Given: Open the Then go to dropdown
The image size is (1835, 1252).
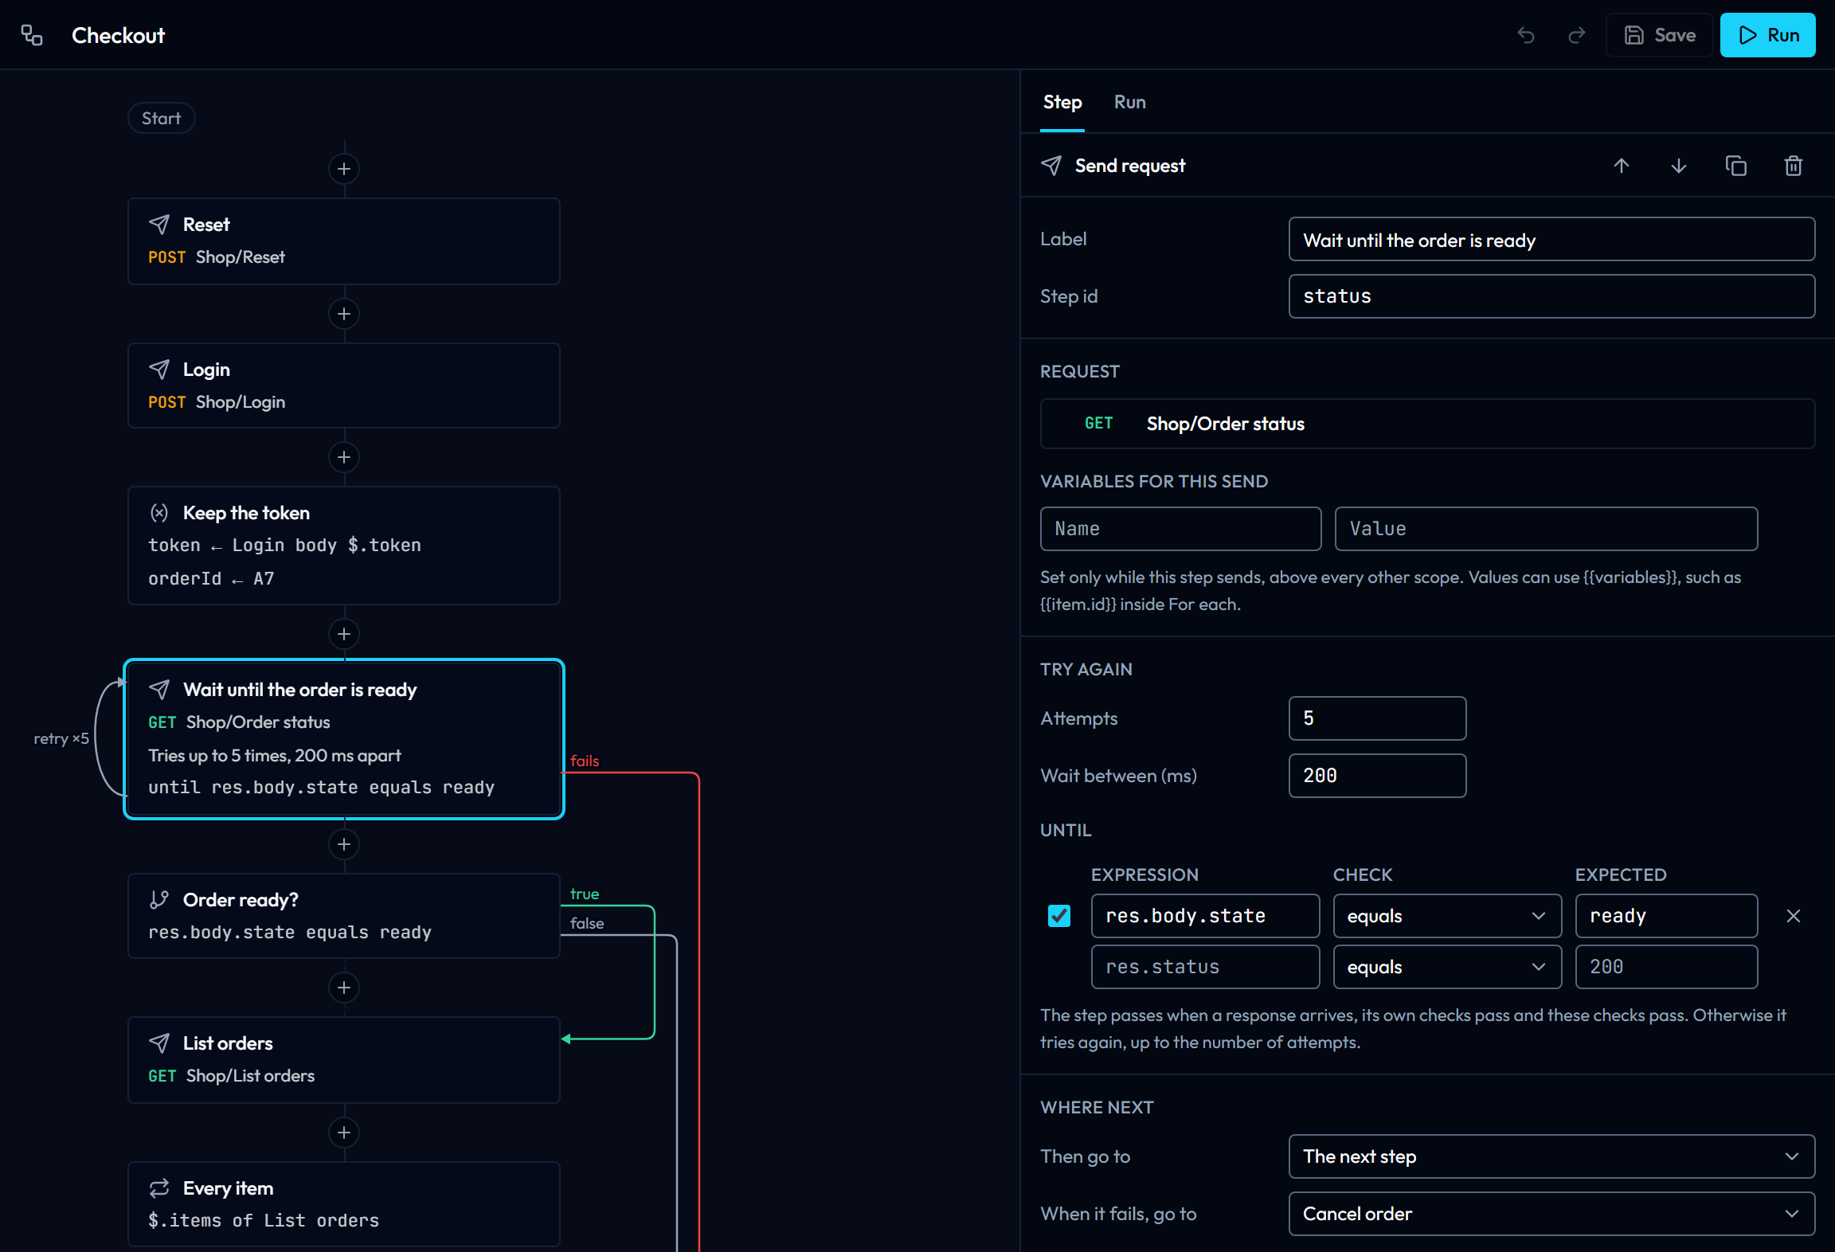Looking at the screenshot, I should [x=1551, y=1156].
